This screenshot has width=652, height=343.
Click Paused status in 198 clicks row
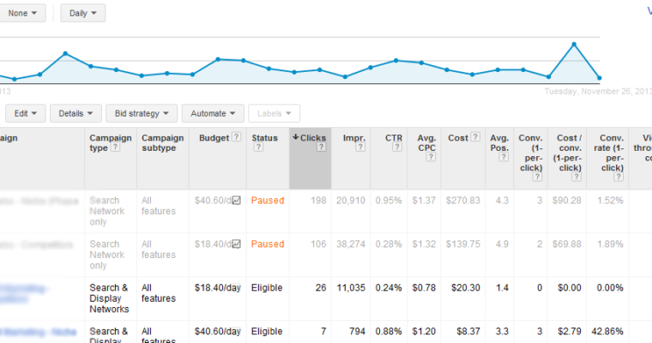268,201
